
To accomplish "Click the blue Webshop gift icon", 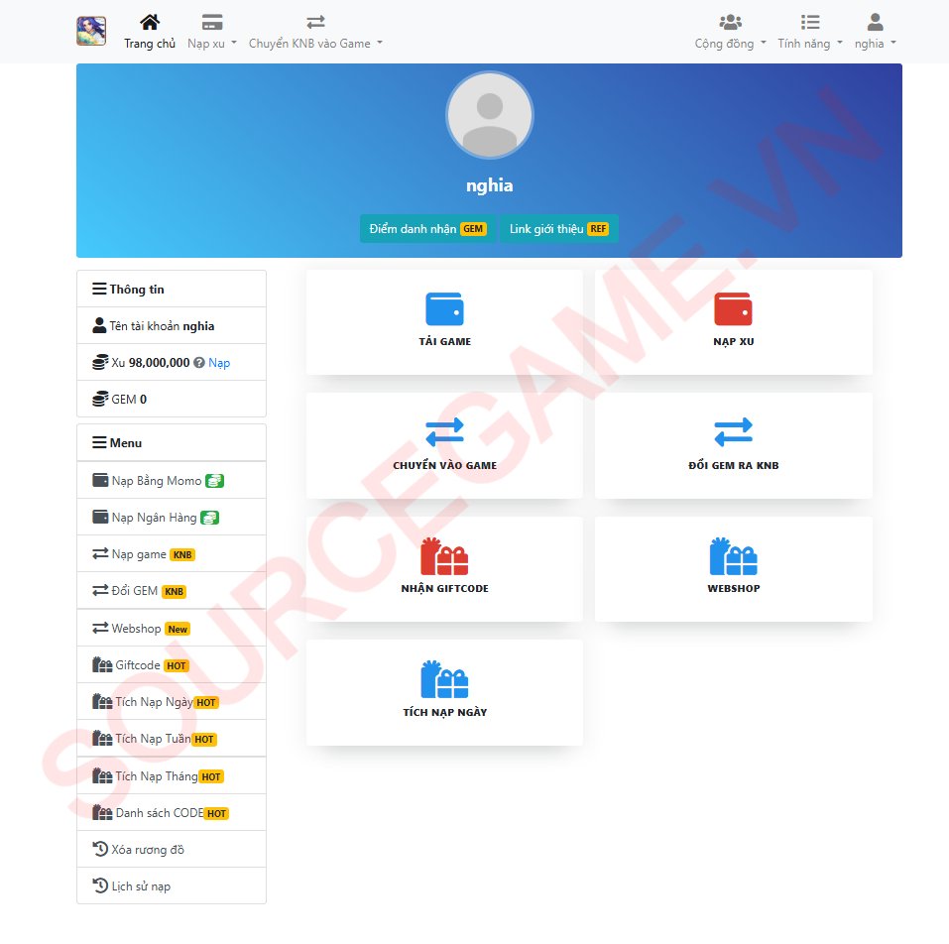I will coord(733,556).
